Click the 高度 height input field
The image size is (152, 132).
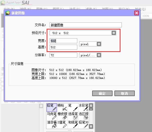click(63, 47)
